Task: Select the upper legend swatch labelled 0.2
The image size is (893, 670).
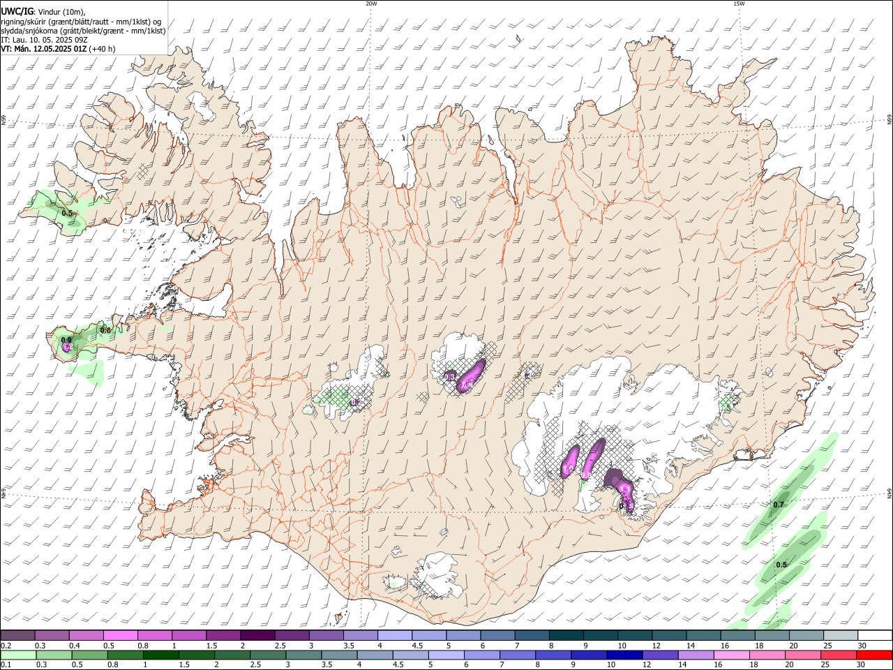Action: click(x=17, y=635)
